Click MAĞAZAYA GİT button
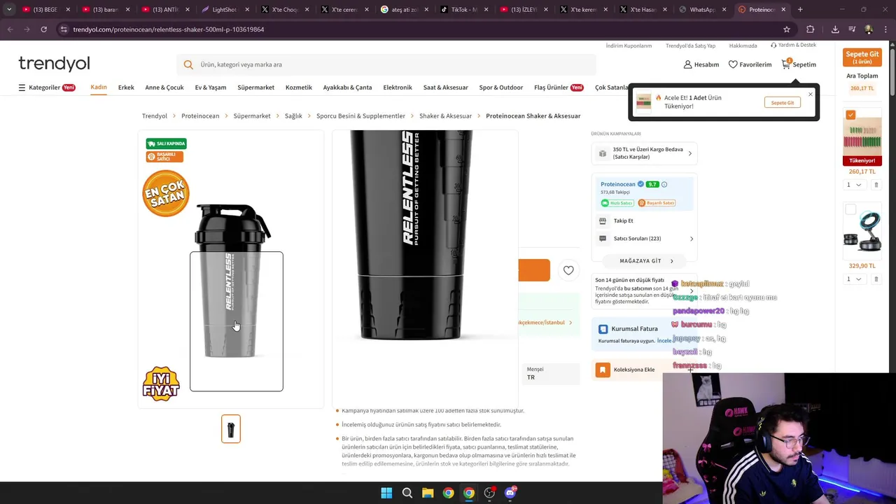 [x=645, y=261]
